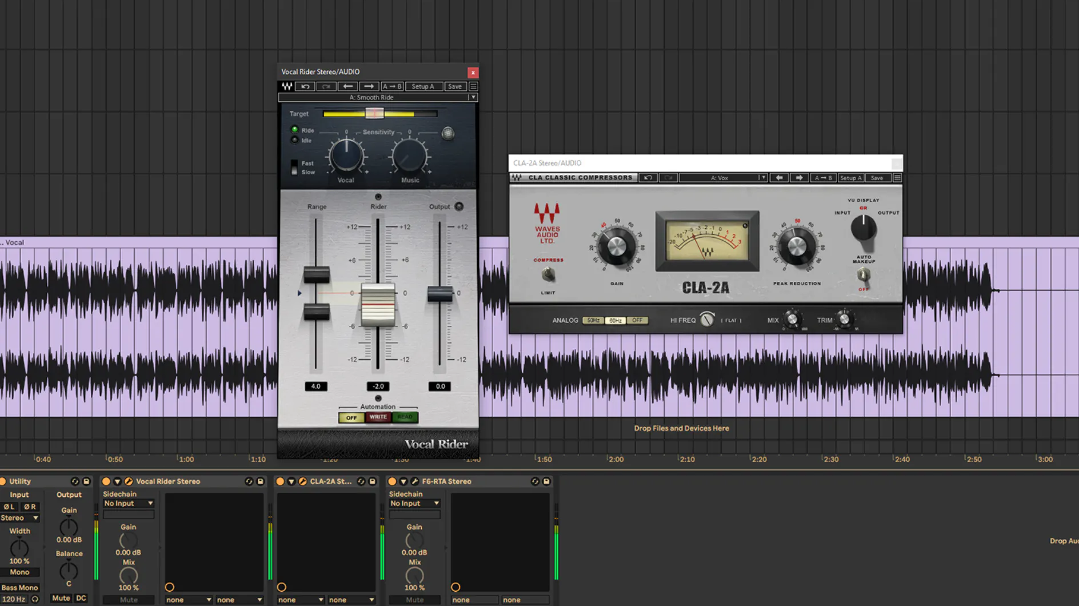The image size is (1079, 606).
Task: Save F6-RTA device preset
Action: [x=546, y=481]
